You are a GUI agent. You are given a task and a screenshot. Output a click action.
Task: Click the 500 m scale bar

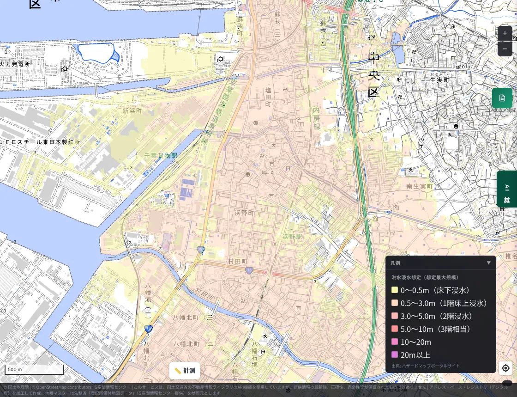point(34,370)
